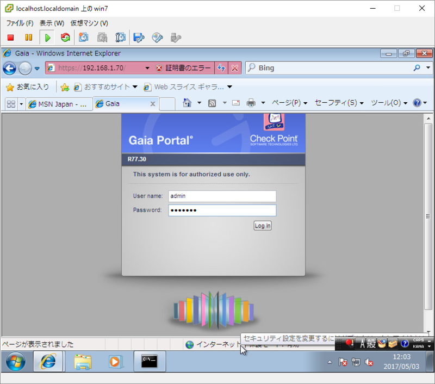Open the snapshot manager icon
This screenshot has width=435, height=384.
click(120, 38)
